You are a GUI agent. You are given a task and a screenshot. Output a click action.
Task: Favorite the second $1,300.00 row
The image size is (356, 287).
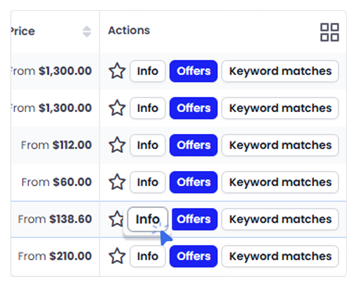117,108
